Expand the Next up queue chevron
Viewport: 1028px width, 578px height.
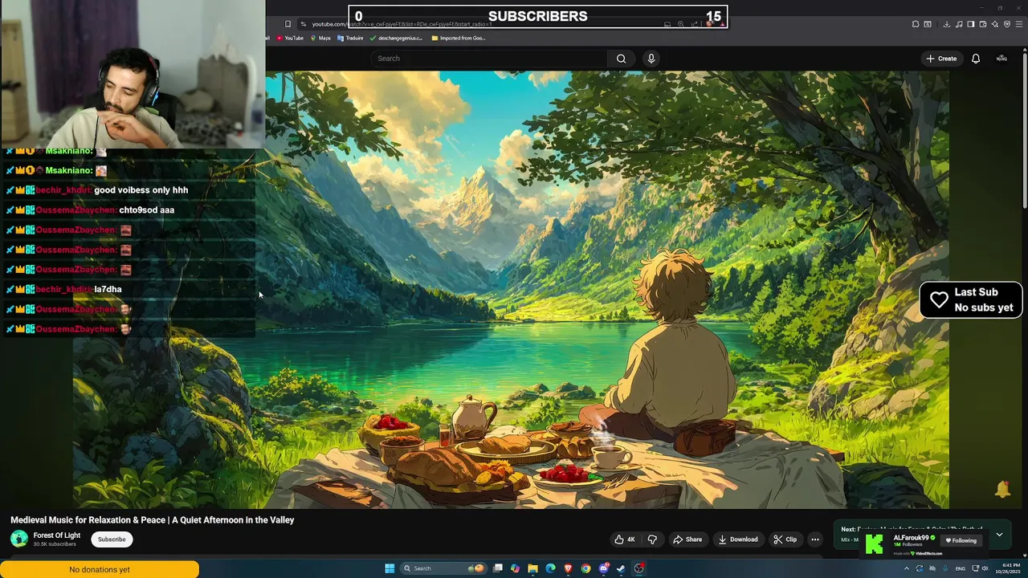(x=999, y=534)
